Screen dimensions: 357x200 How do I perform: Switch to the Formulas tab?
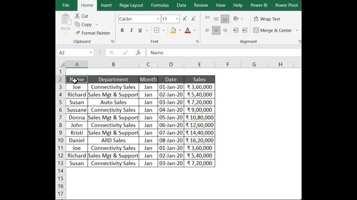(160, 5)
